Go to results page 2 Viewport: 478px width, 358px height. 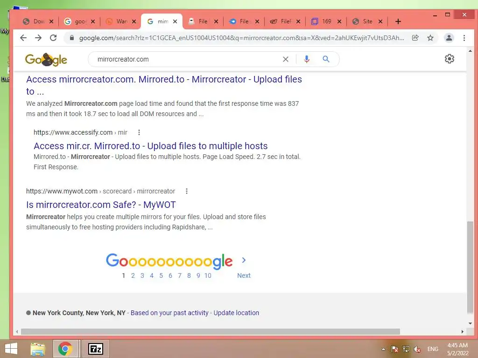pyautogui.click(x=133, y=275)
